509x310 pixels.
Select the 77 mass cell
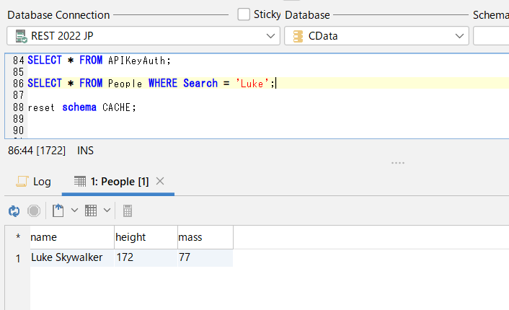click(x=205, y=258)
